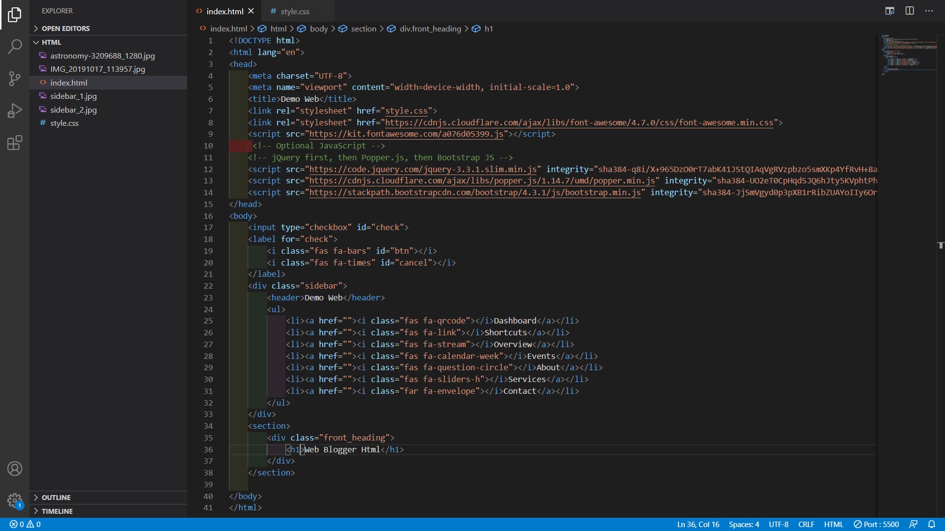This screenshot has width=945, height=531.
Task: Click 'Services' text on line 30
Action: [x=527, y=380]
